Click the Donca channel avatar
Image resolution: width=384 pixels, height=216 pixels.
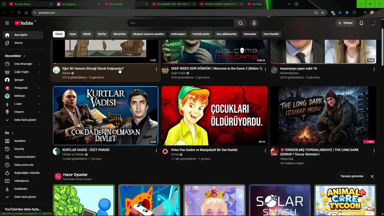[56, 70]
